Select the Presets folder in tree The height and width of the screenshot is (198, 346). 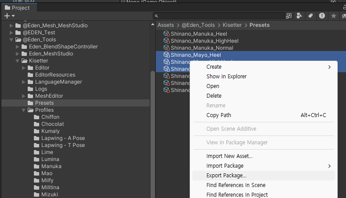[75, 103]
